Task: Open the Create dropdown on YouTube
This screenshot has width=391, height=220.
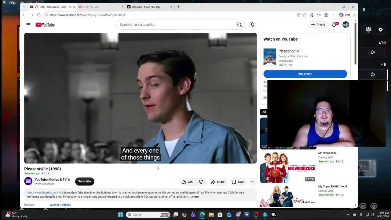Action: pyautogui.click(x=318, y=25)
